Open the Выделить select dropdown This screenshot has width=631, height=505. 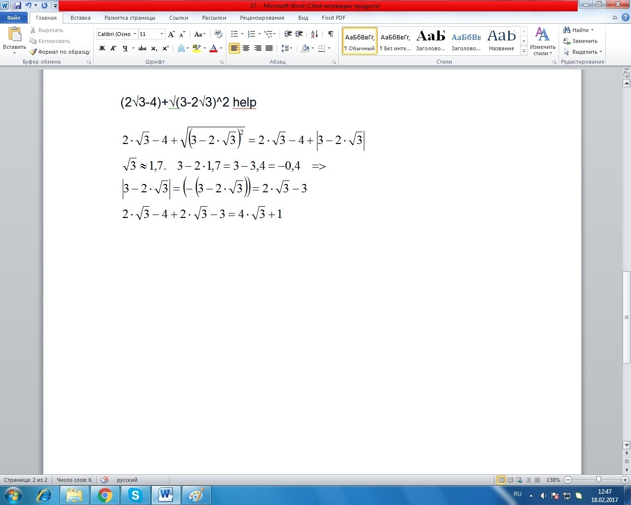coord(583,52)
